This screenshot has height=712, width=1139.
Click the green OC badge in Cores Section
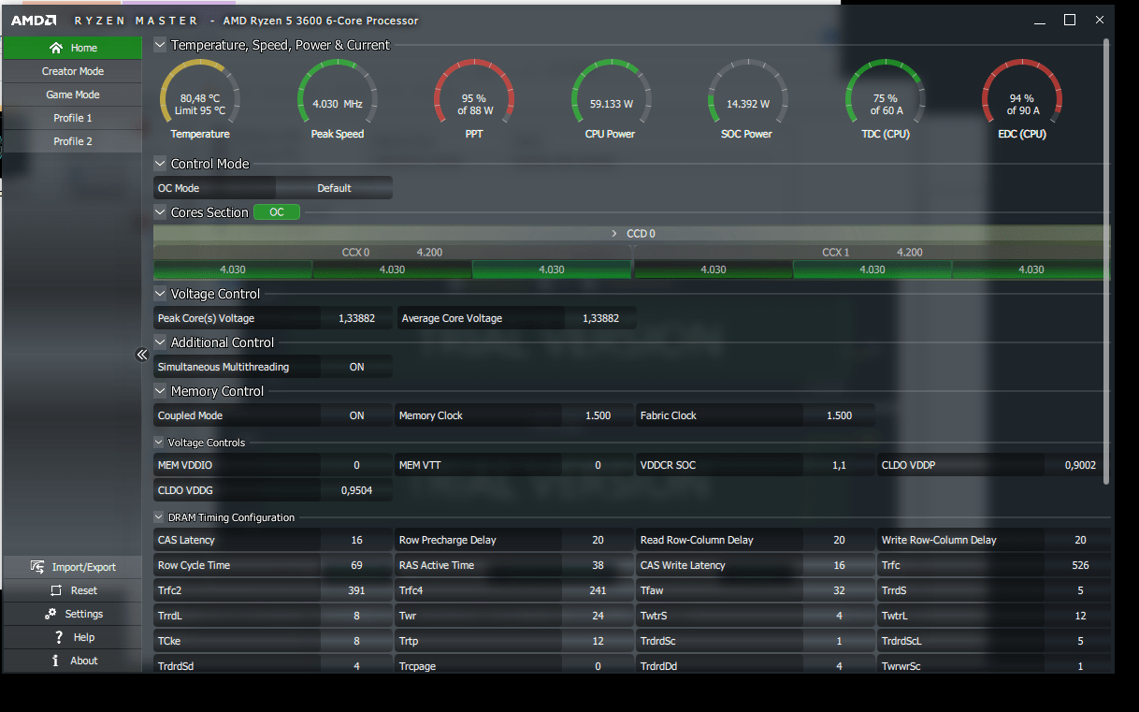click(x=277, y=212)
